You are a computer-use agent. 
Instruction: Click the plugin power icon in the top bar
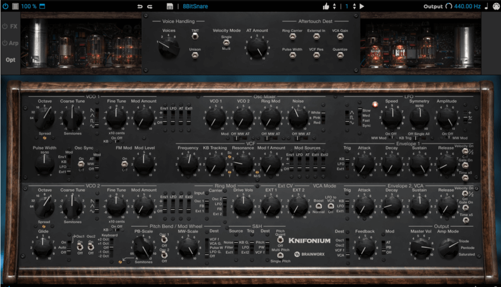pos(5,6)
